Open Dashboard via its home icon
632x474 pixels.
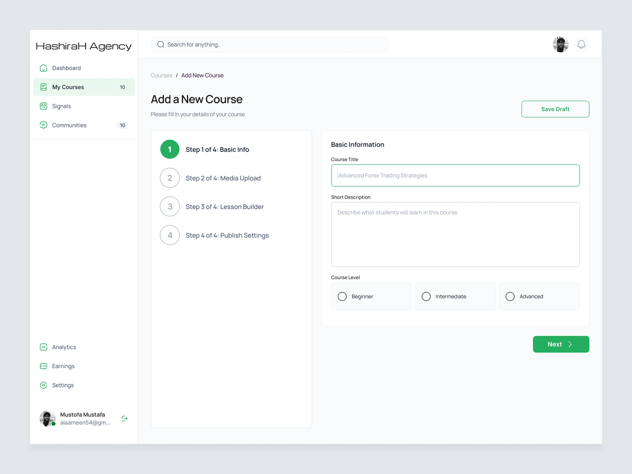coord(44,68)
